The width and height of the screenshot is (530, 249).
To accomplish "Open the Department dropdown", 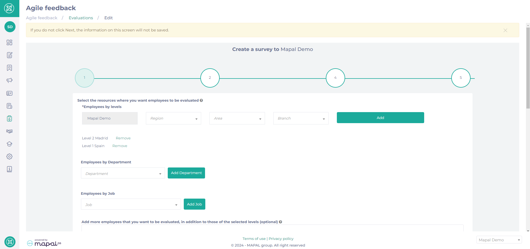I will point(123,173).
